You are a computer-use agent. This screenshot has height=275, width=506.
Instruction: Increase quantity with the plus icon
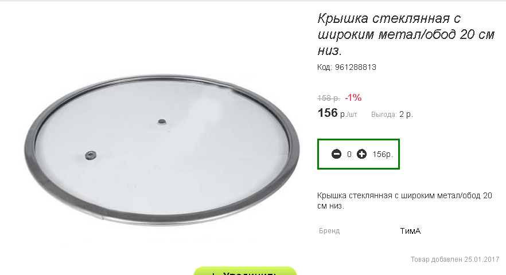(x=361, y=154)
